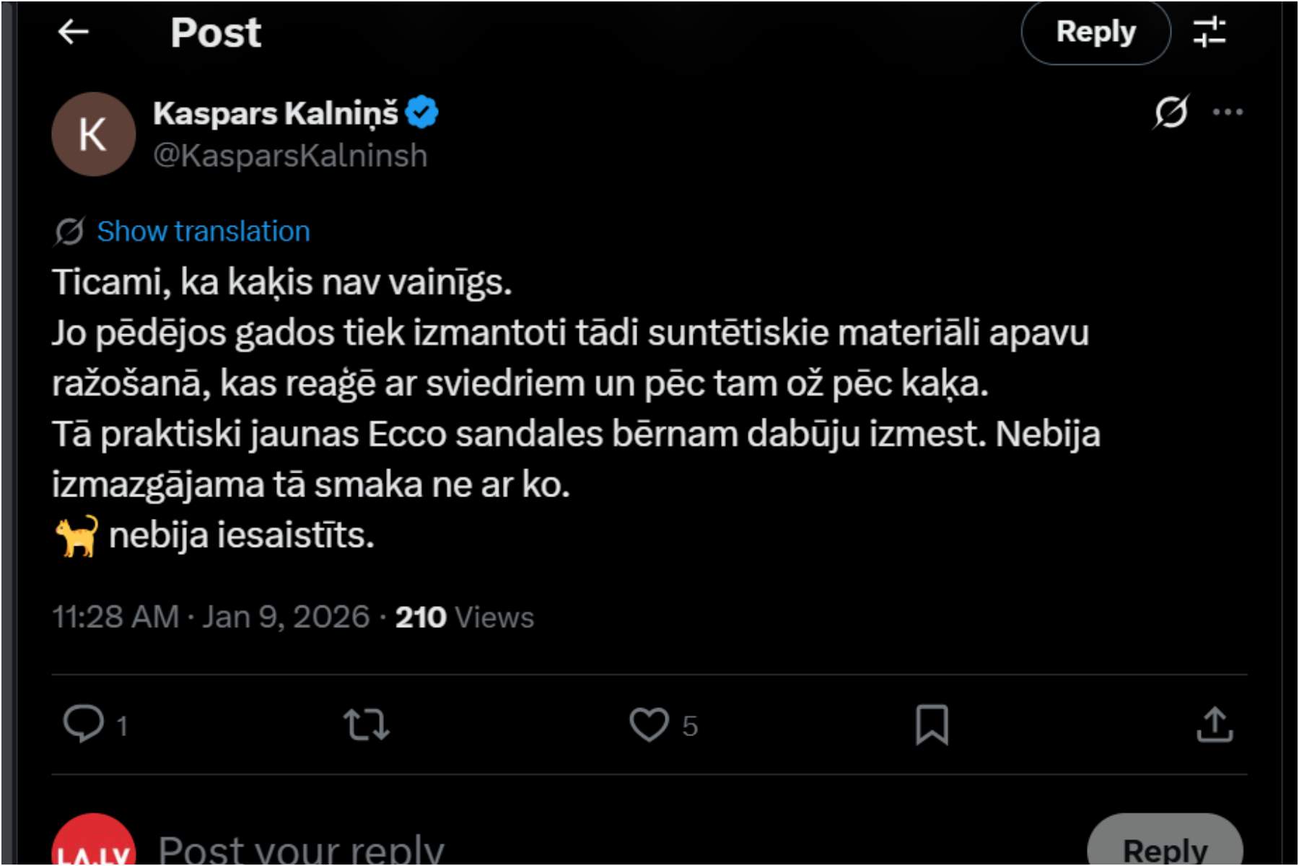Open reply sorting filter options icon
The image size is (1299, 866).
pyautogui.click(x=1210, y=32)
